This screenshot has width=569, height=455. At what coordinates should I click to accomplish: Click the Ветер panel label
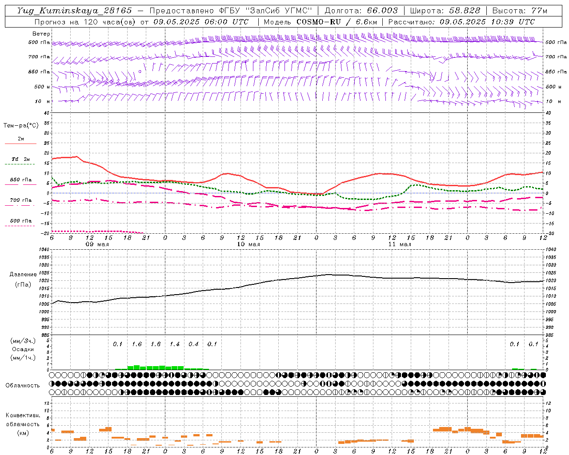point(41,34)
